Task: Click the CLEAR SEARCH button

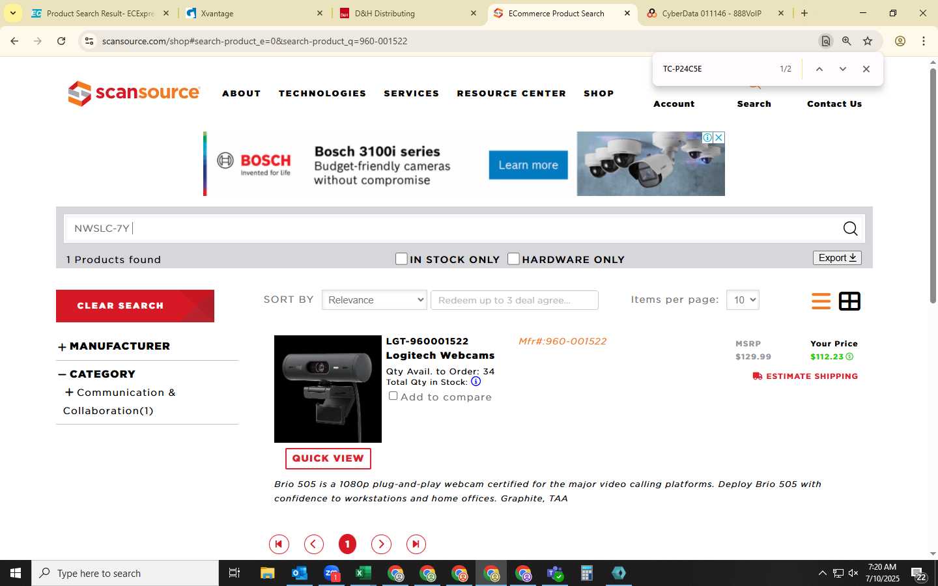Action: click(x=135, y=306)
